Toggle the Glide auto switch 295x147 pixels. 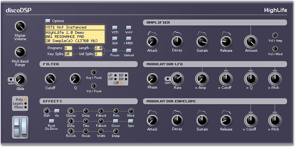tap(11, 79)
